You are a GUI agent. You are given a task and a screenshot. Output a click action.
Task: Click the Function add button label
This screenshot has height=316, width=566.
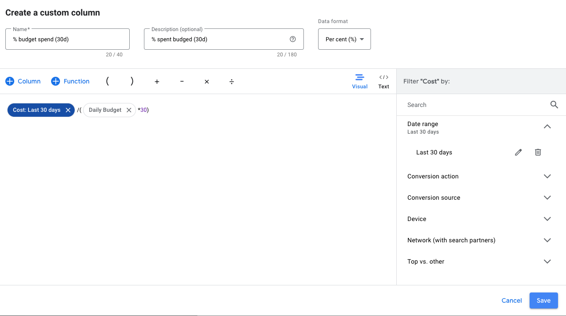point(76,81)
